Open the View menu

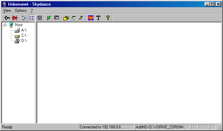click(x=7, y=10)
